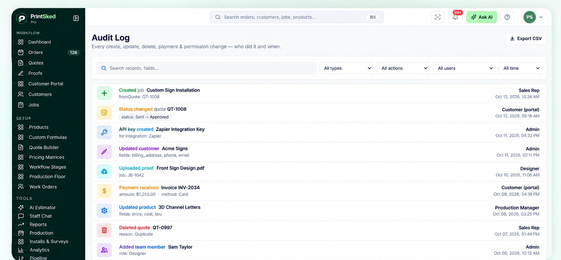Click the API key created key icon
Viewport: 561px width, 260px height.
coord(104,132)
